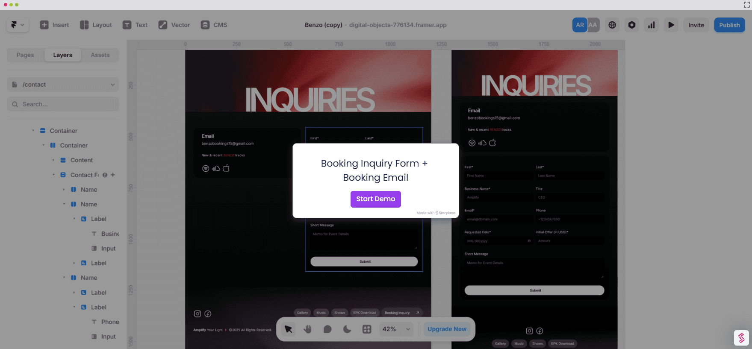Click Start Demo button
Screen dimensions: 752x349
[x=376, y=199]
